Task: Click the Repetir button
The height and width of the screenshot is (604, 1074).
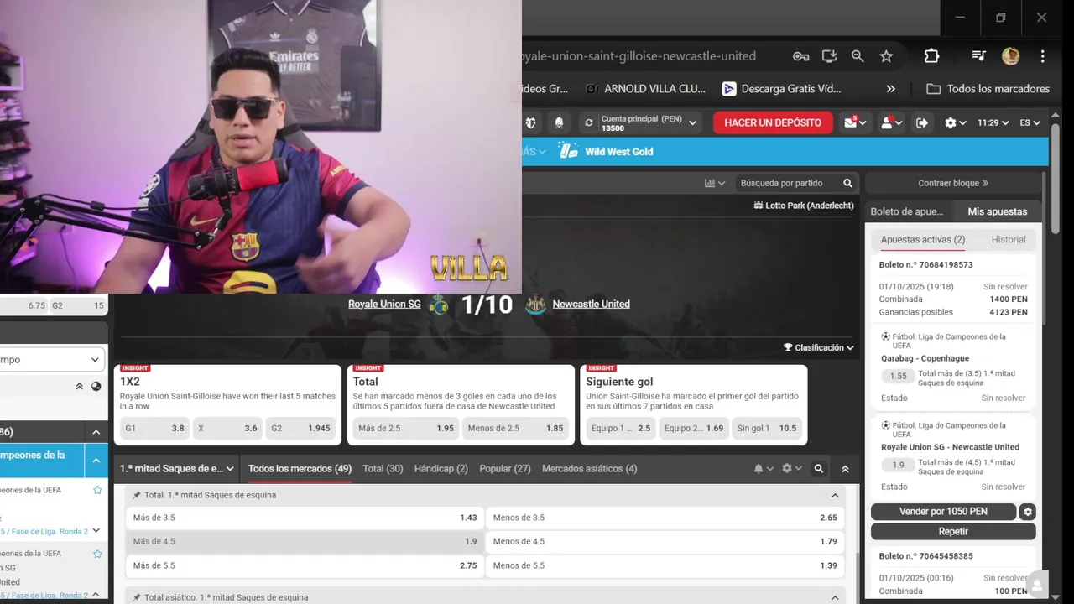Action: point(953,531)
